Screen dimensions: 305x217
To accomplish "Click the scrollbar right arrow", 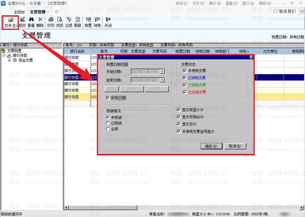I will (x=302, y=208).
